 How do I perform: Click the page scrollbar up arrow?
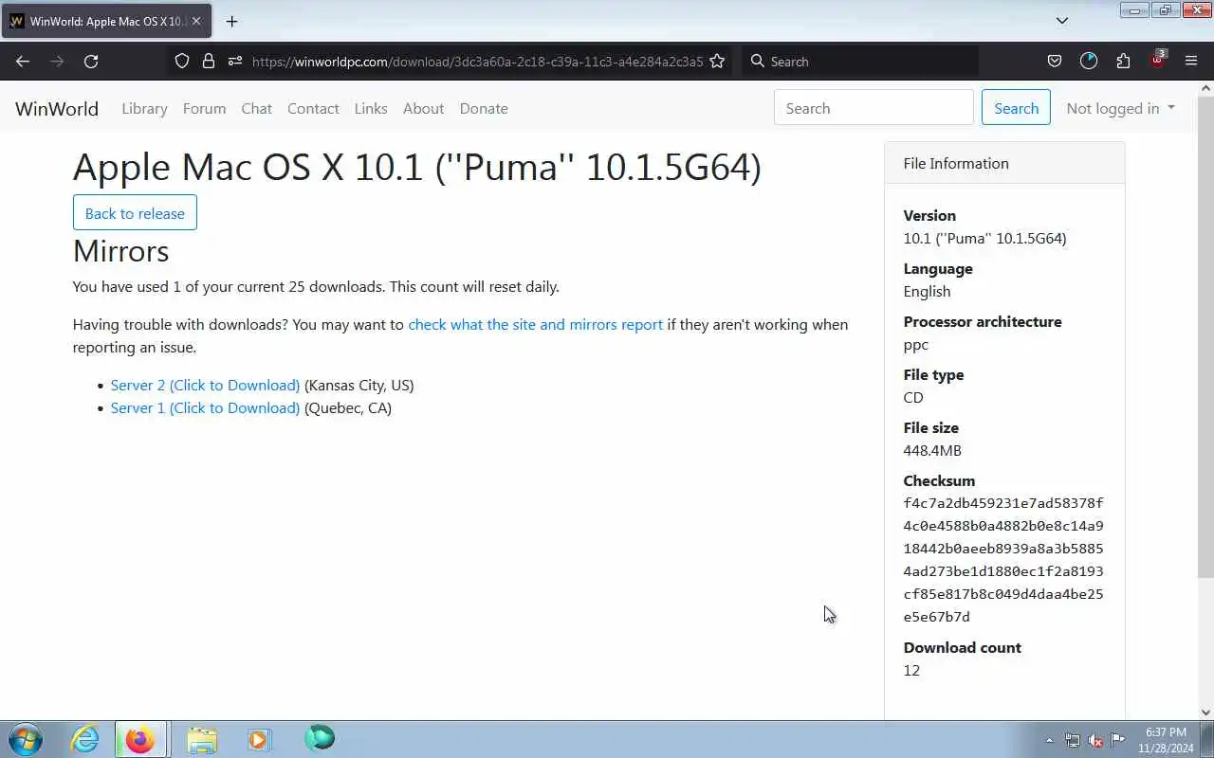click(1205, 88)
